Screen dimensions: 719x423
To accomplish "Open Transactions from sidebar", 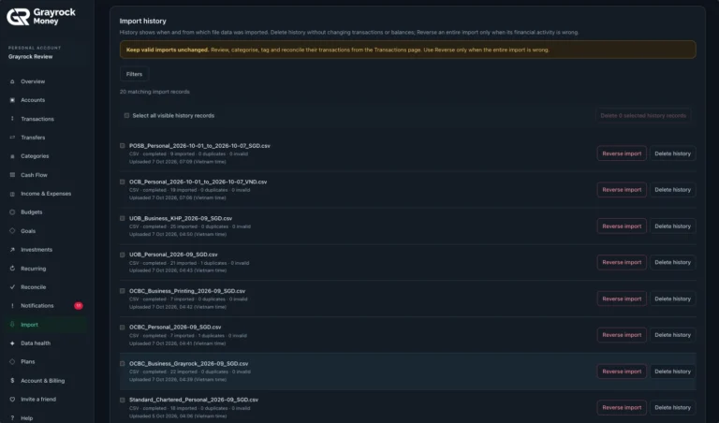I will (37, 119).
